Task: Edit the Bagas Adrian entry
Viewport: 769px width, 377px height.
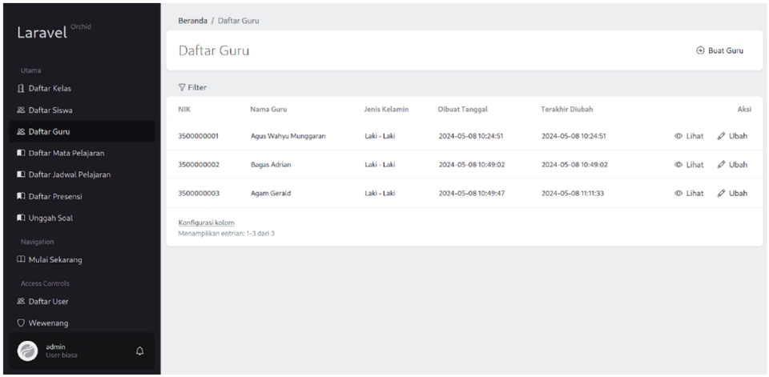Action: click(x=732, y=164)
